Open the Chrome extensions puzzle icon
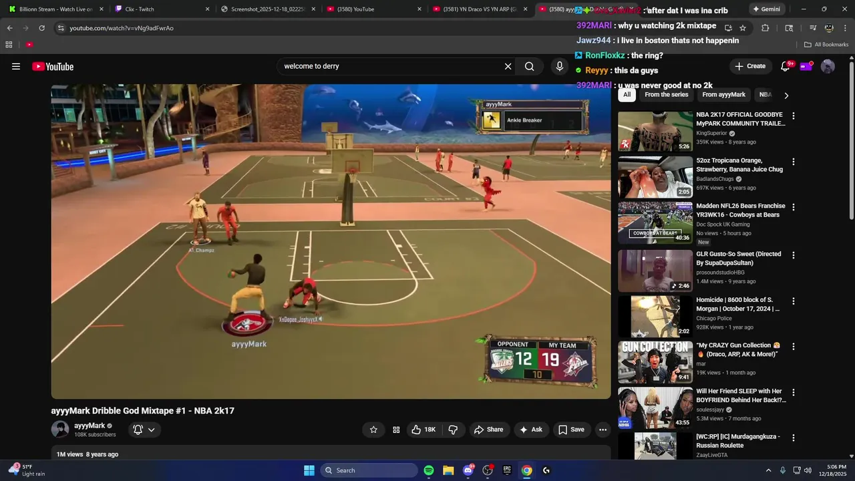Image resolution: width=855 pixels, height=481 pixels. point(765,28)
